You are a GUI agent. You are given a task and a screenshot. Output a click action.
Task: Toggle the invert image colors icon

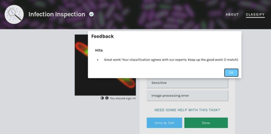102,98
